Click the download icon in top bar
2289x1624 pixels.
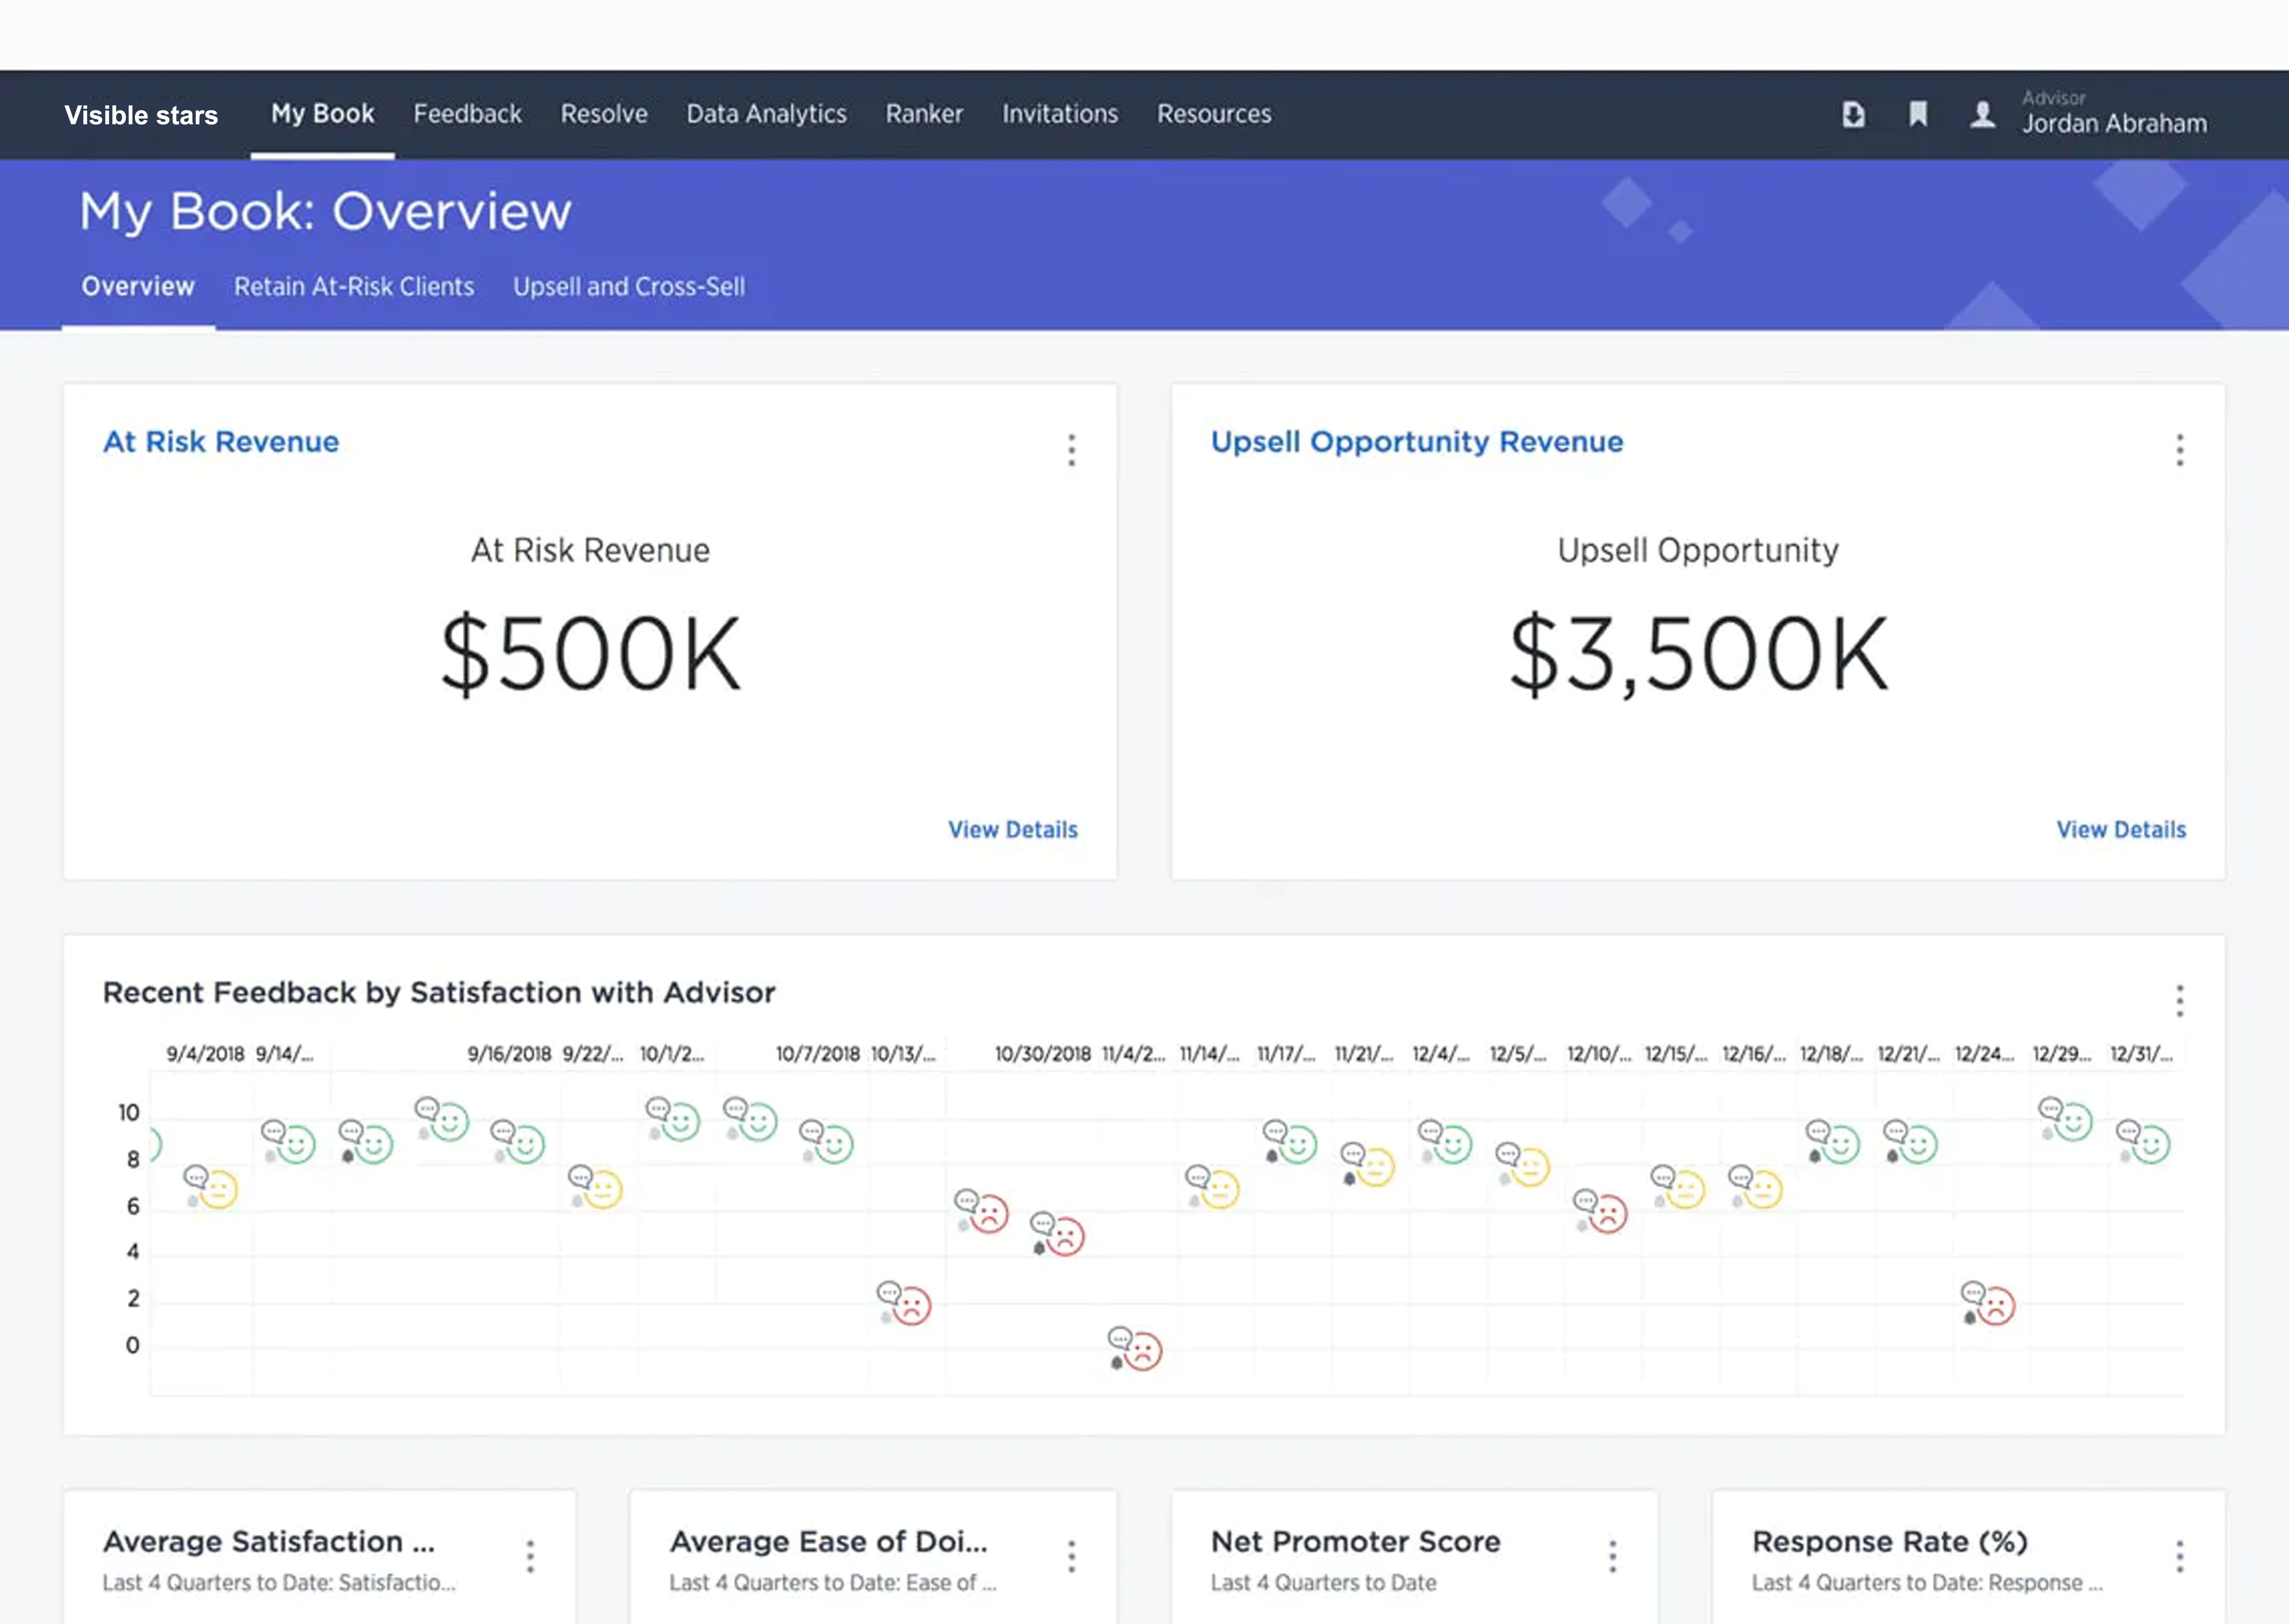pyautogui.click(x=1853, y=115)
